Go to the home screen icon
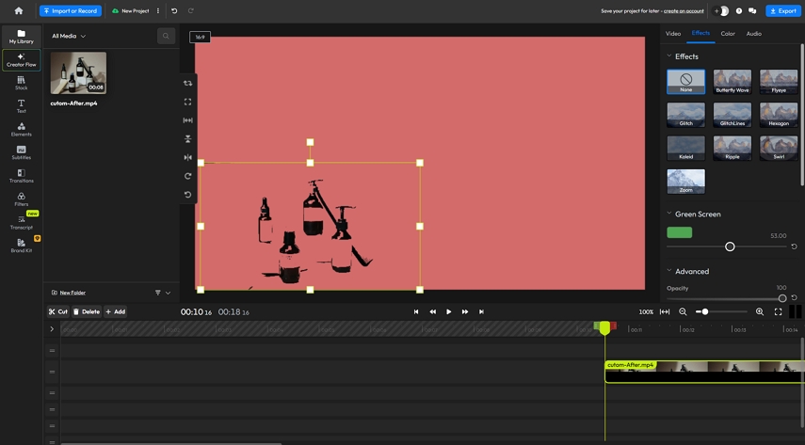The height and width of the screenshot is (445, 805). point(19,10)
